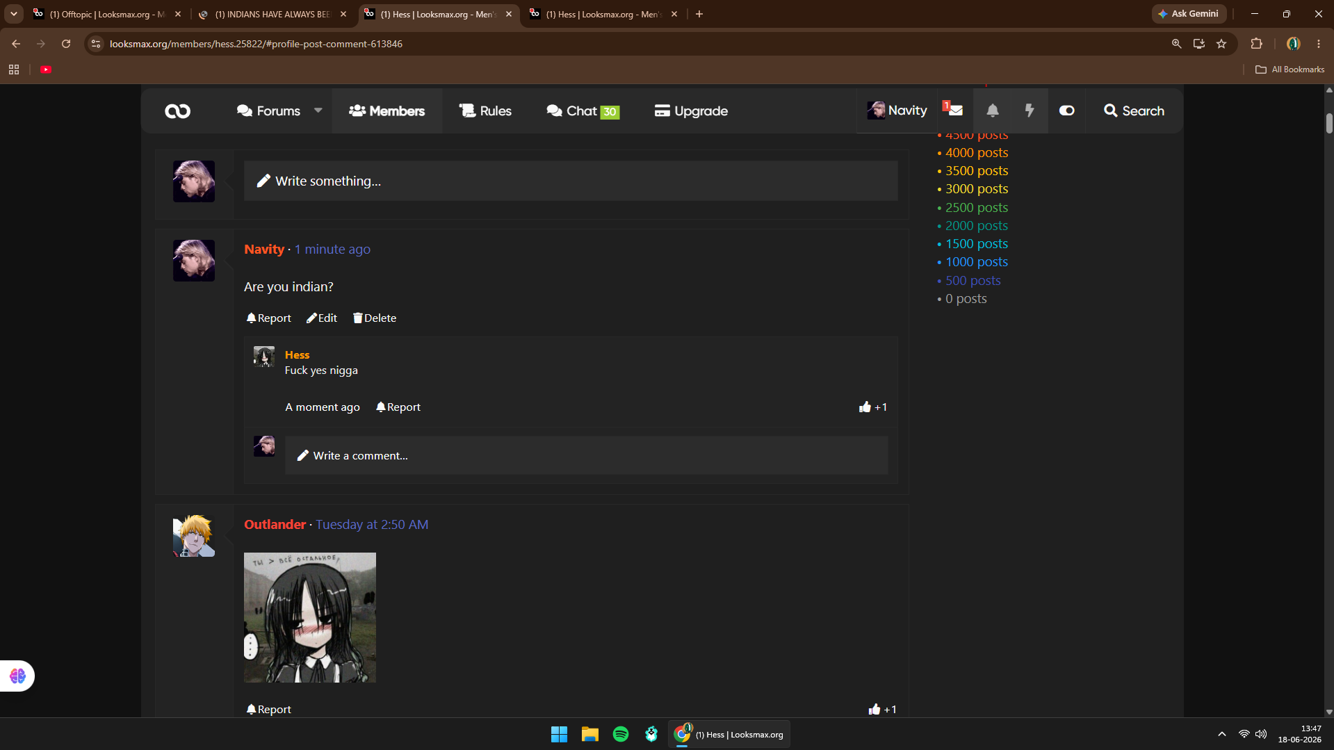
Task: Click the Write a comment field
Action: pos(586,455)
